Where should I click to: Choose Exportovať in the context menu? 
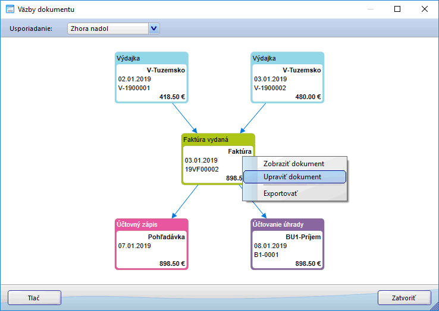coord(294,193)
